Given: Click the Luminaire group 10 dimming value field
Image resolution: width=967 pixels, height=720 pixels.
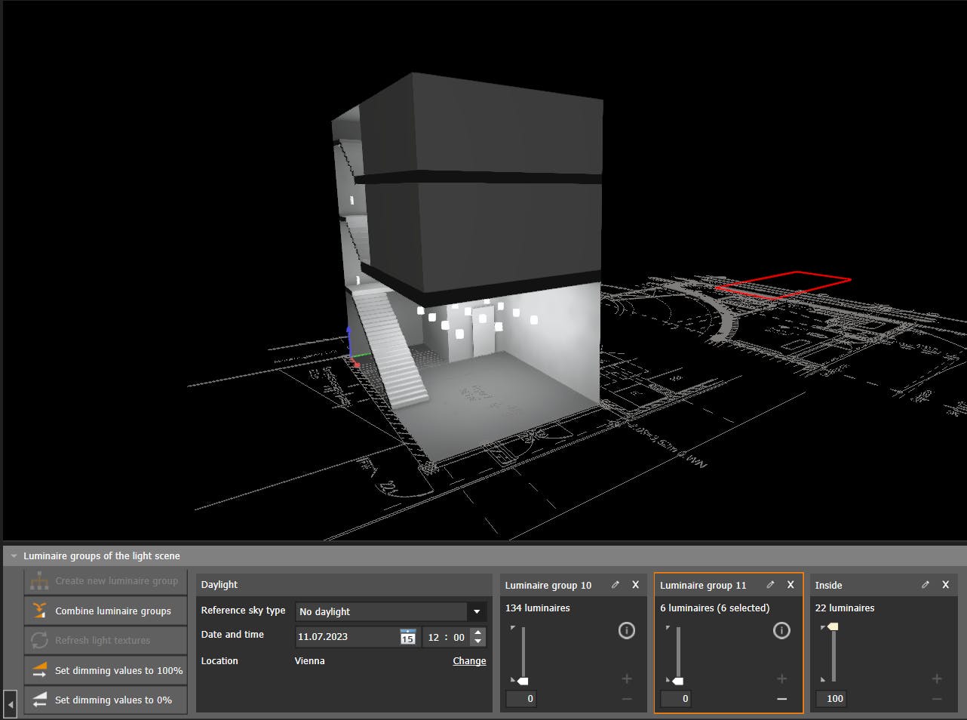Looking at the screenshot, I should point(521,699).
